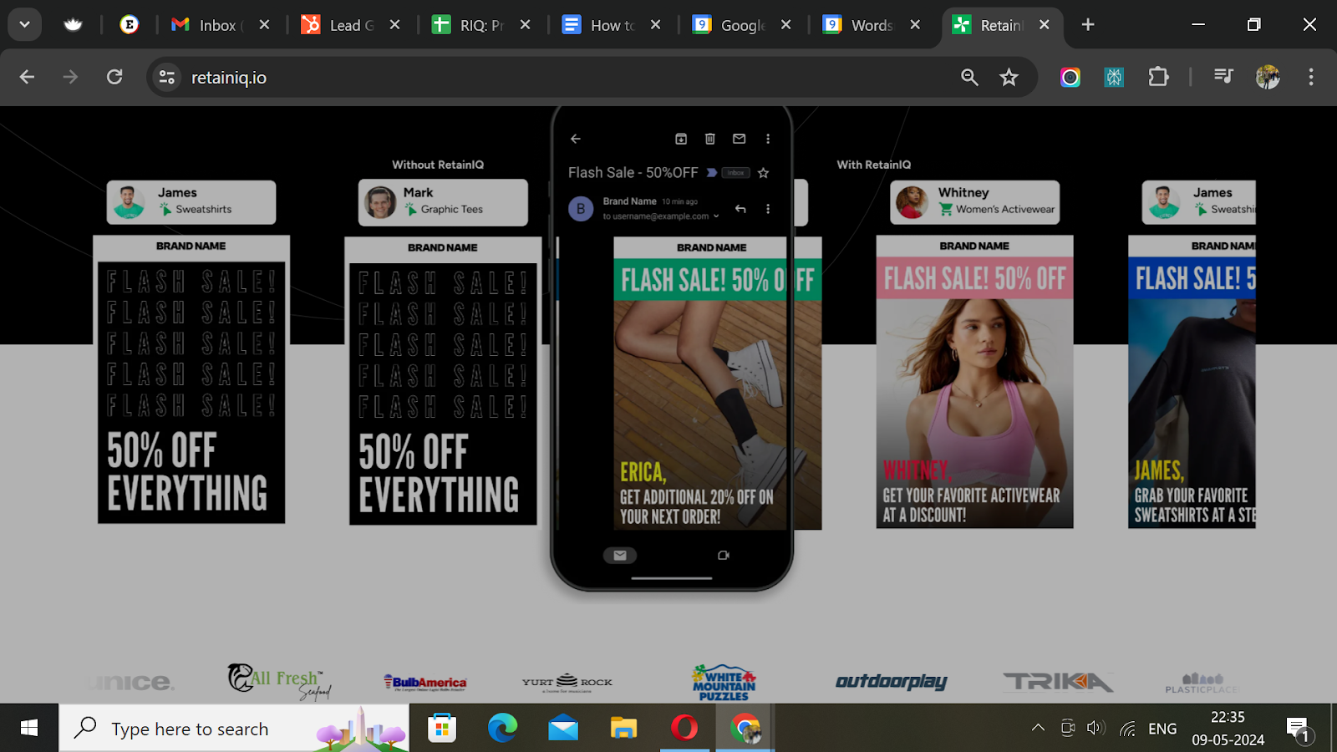Click the mail icon at phone bottom
1337x752 pixels.
click(620, 556)
